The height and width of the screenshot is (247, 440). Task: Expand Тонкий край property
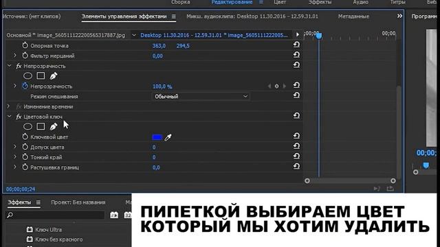pos(15,157)
